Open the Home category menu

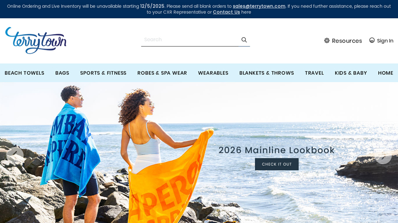pyautogui.click(x=385, y=73)
